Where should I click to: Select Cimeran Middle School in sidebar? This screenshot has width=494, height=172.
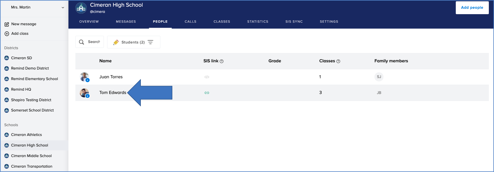click(31, 156)
